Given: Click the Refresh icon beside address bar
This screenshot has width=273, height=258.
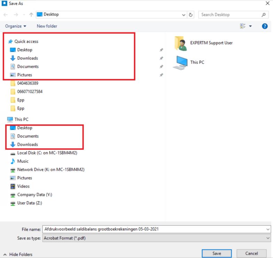Looking at the screenshot, I should point(191,15).
